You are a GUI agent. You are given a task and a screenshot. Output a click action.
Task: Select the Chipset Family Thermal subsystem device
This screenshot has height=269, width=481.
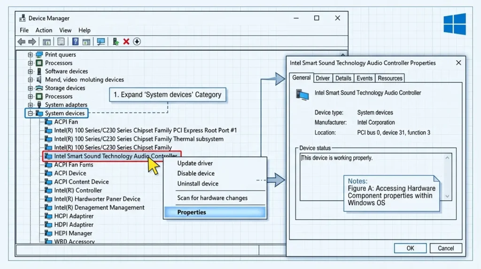pyautogui.click(x=139, y=139)
